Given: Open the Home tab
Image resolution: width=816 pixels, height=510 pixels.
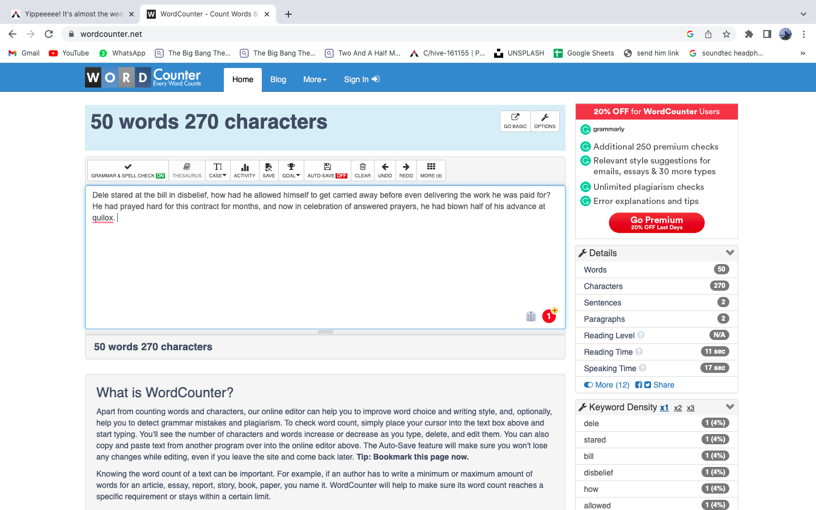Looking at the screenshot, I should click(243, 79).
